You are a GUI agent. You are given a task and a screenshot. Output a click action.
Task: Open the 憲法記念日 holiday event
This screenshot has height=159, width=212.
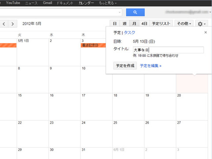point(93,45)
